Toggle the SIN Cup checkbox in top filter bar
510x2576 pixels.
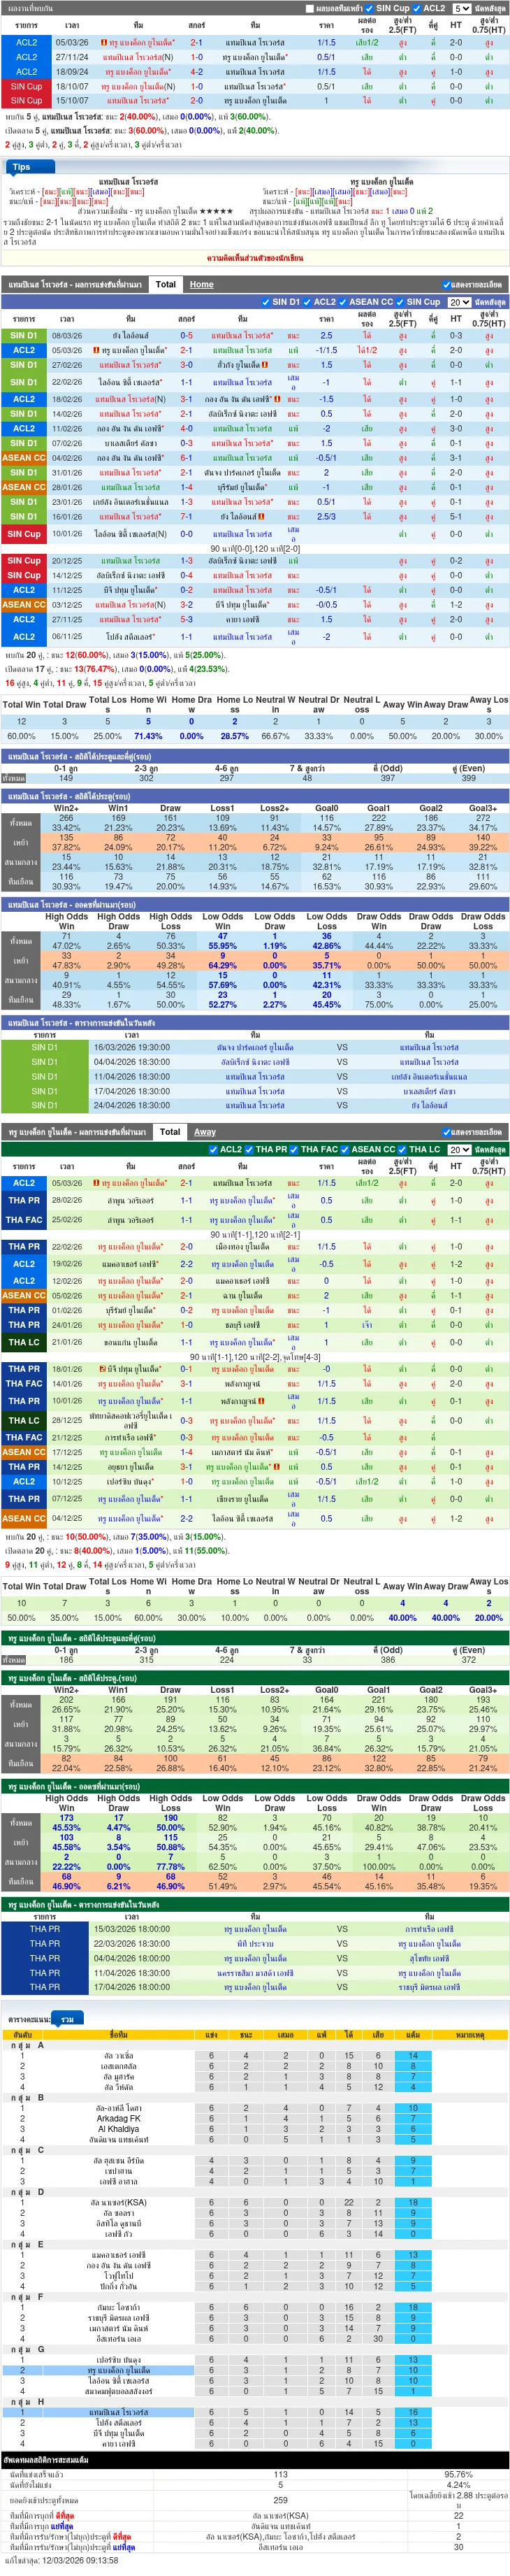click(370, 8)
